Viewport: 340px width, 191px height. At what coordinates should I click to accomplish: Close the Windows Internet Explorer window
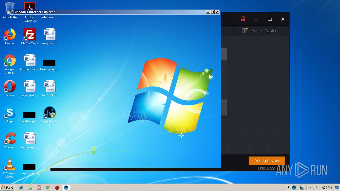coord(217,12)
